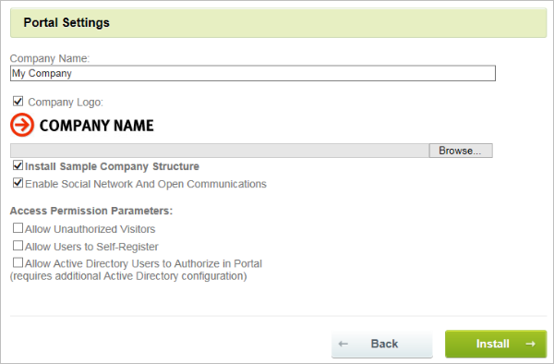554x364 pixels.
Task: Click the Allow Users to Self-Register label
Action: [x=91, y=247]
